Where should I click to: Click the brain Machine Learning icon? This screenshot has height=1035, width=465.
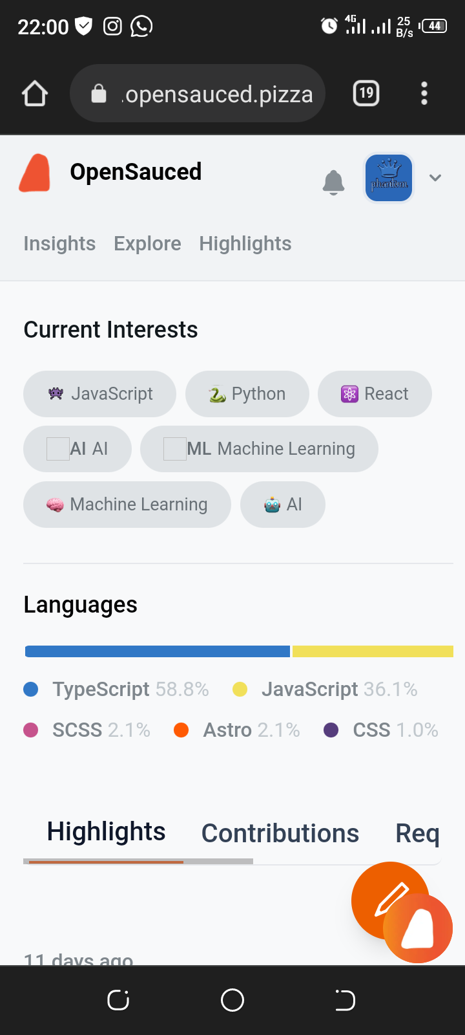pos(57,504)
